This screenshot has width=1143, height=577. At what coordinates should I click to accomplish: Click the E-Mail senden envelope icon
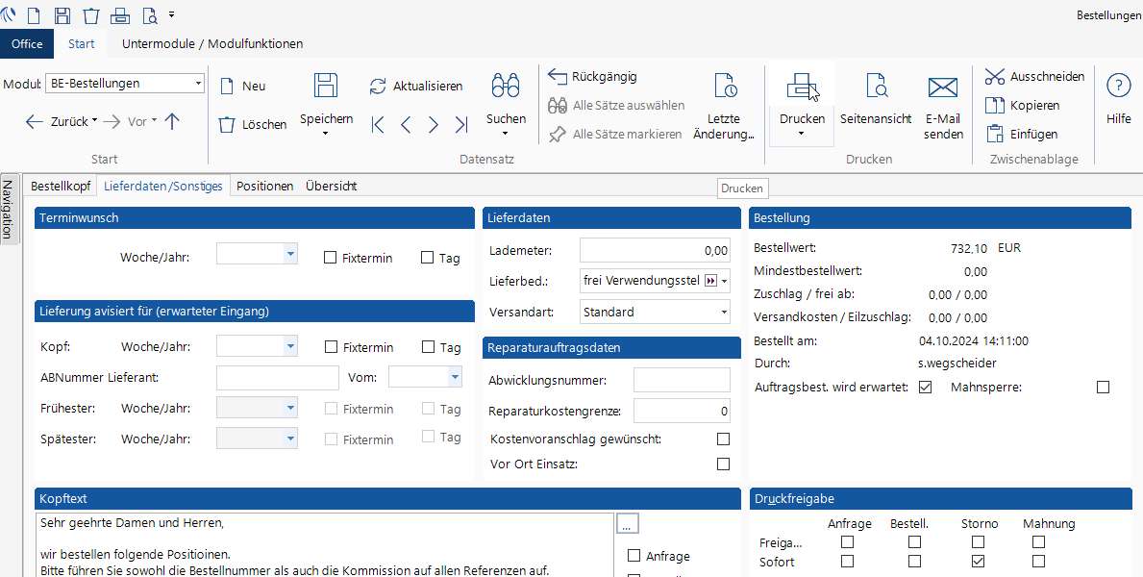pos(943,88)
